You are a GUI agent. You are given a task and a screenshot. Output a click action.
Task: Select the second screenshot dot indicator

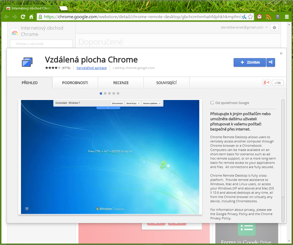(x=105, y=93)
